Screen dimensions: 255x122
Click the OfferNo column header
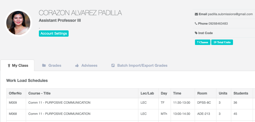pyautogui.click(x=15, y=93)
